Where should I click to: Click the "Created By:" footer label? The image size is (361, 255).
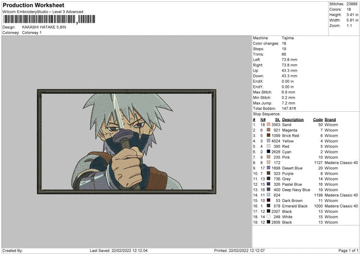13,251
